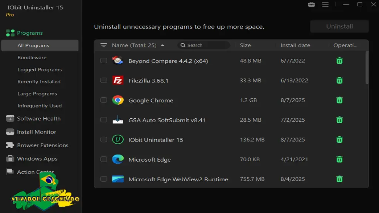Toggle the Name column sort arrow
Screen dimensions: 379x213
[x=163, y=45]
